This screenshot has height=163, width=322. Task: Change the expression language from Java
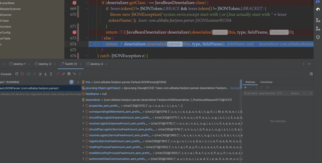(x=295, y=93)
